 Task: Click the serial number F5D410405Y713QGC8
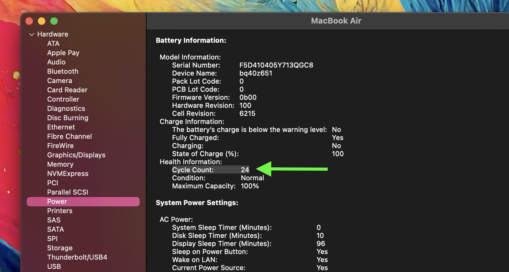point(276,65)
